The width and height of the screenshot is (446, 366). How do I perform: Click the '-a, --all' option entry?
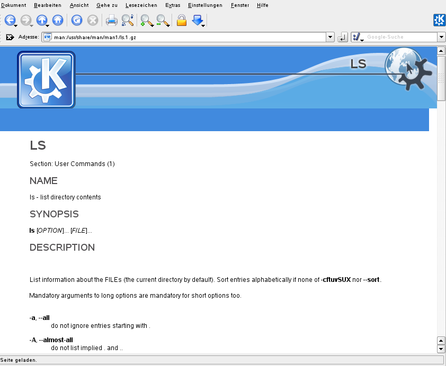pyautogui.click(x=40, y=318)
